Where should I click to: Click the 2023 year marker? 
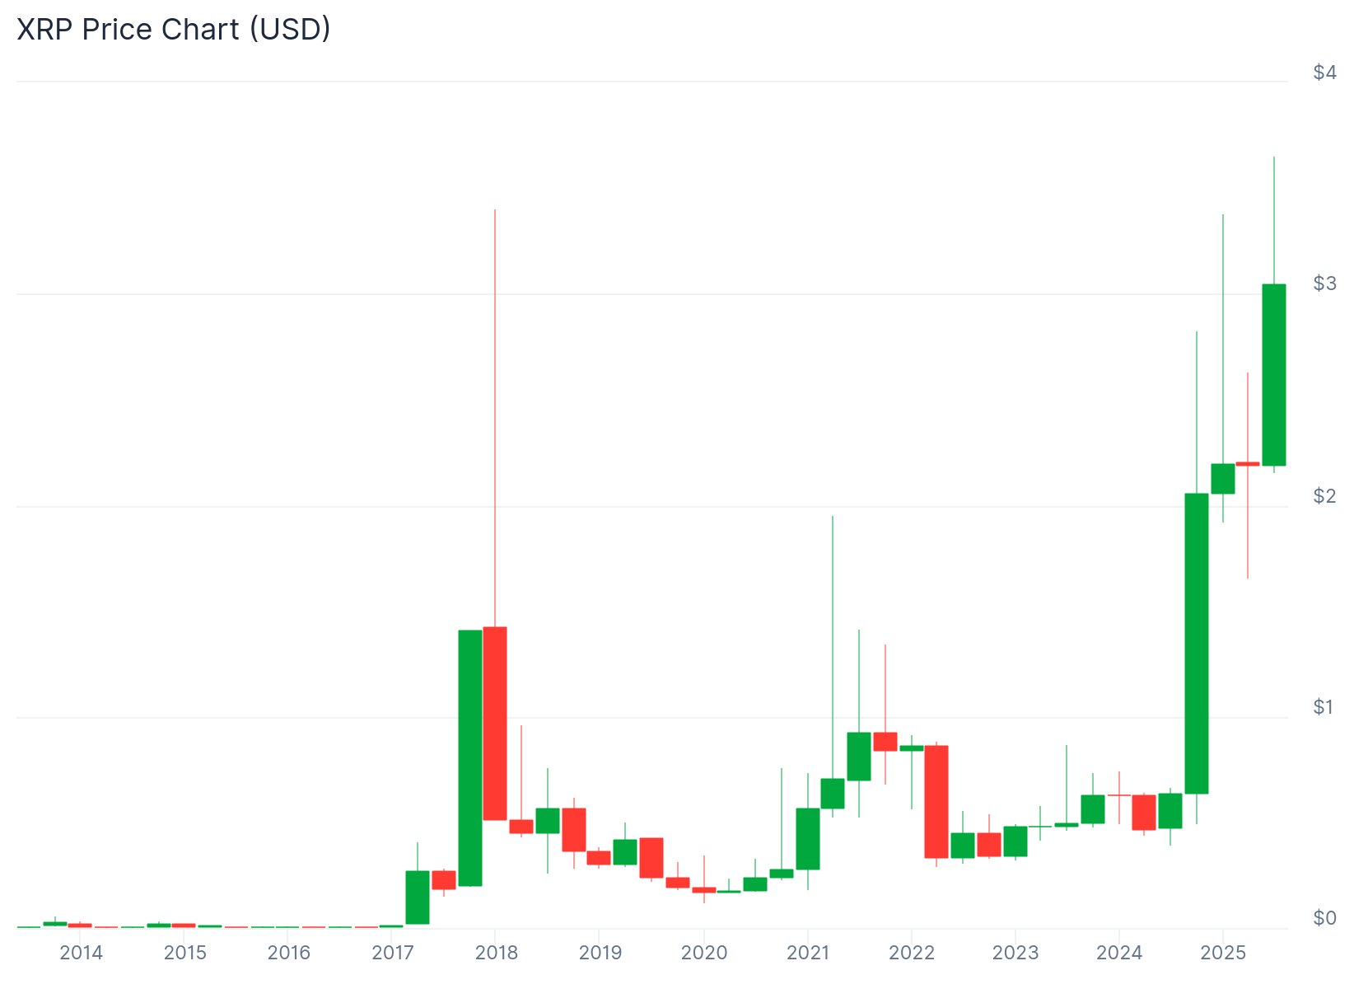click(1016, 954)
